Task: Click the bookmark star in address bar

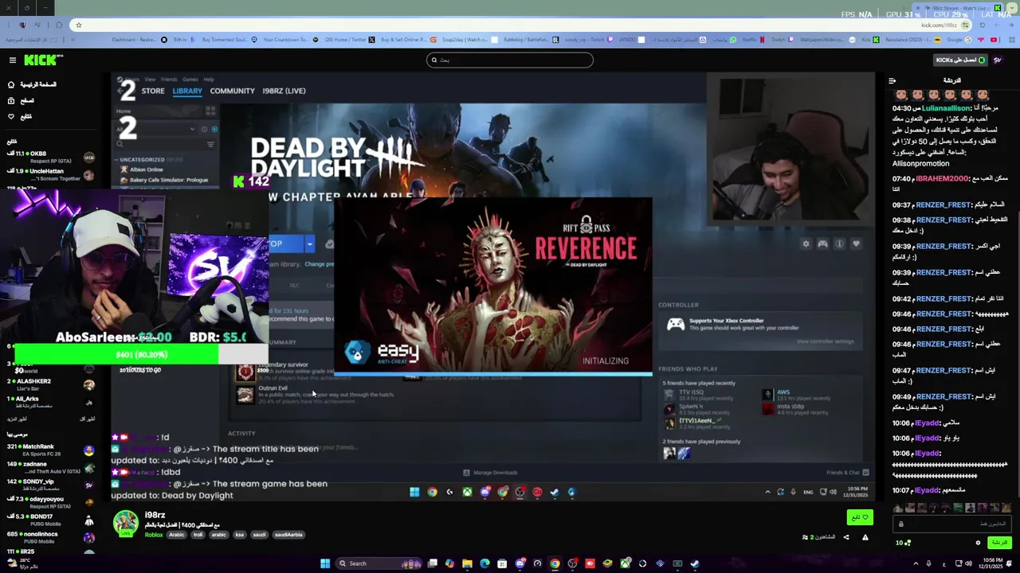Action: [x=78, y=25]
